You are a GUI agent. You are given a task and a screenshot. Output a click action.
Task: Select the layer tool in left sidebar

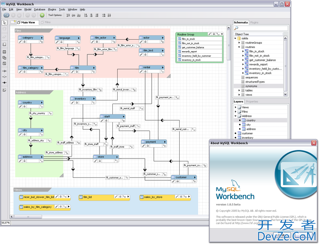point(4,44)
